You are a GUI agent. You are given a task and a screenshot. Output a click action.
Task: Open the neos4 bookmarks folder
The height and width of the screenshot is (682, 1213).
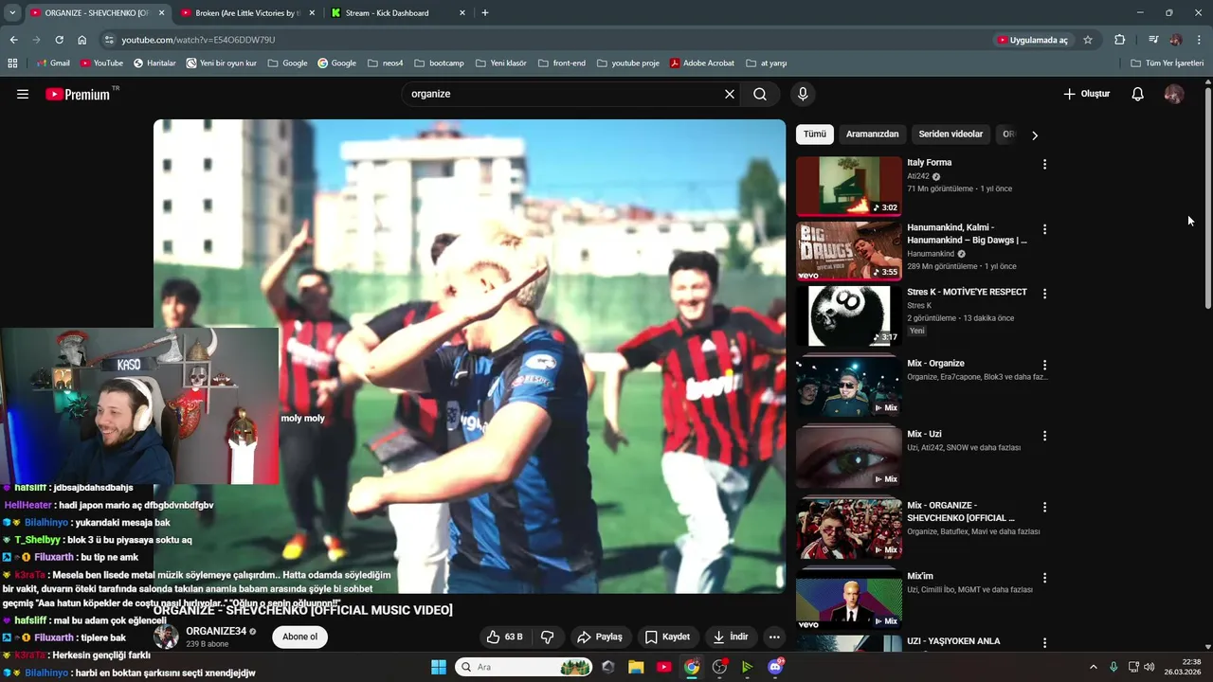384,63
